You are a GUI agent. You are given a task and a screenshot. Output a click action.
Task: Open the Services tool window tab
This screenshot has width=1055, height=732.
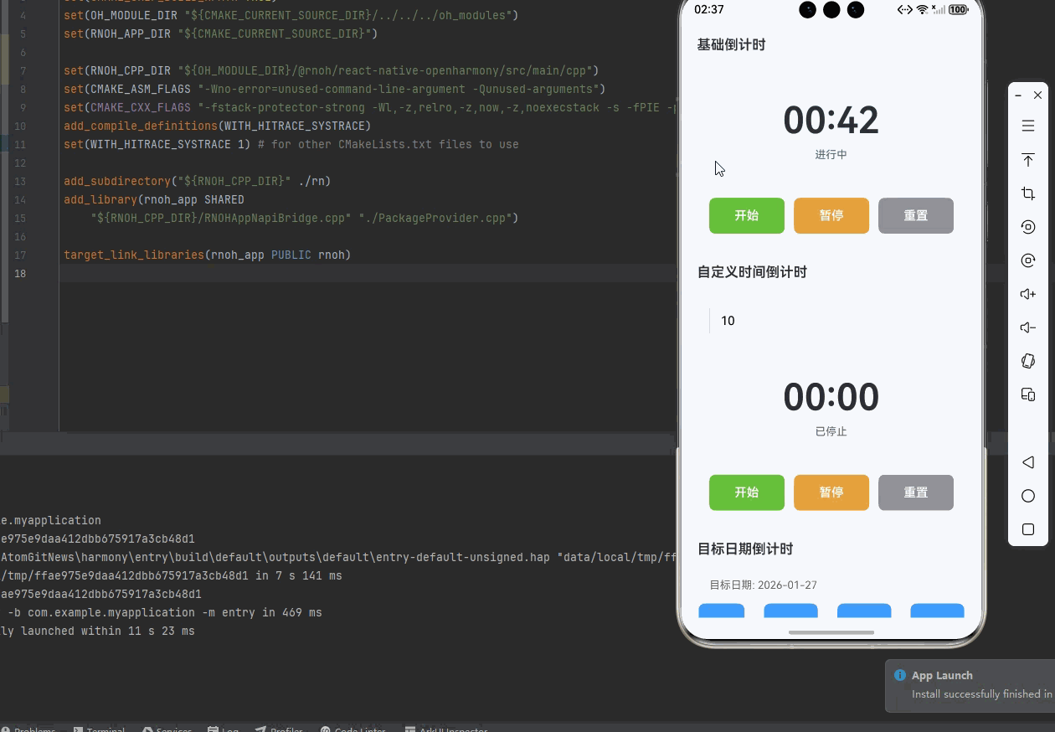(x=167, y=729)
